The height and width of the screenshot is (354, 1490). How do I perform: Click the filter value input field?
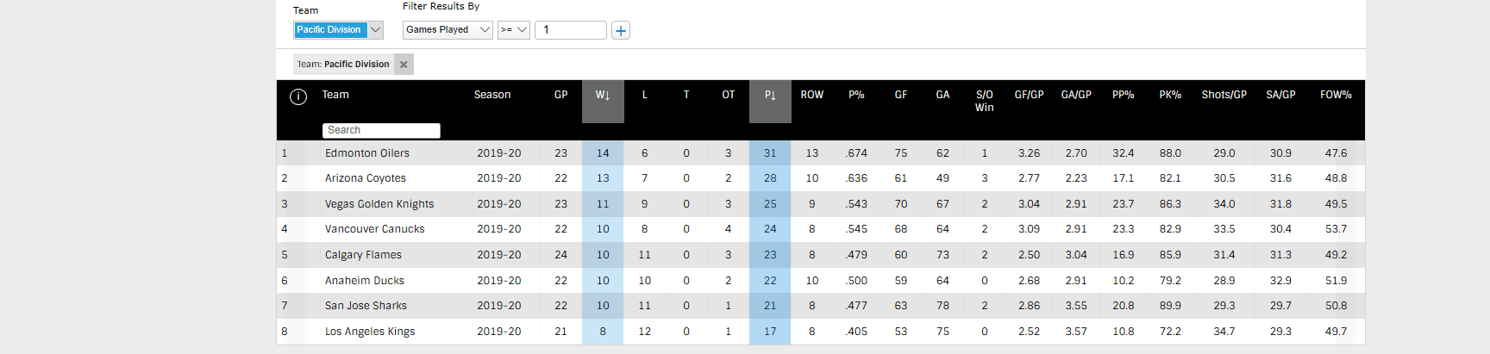coord(571,30)
